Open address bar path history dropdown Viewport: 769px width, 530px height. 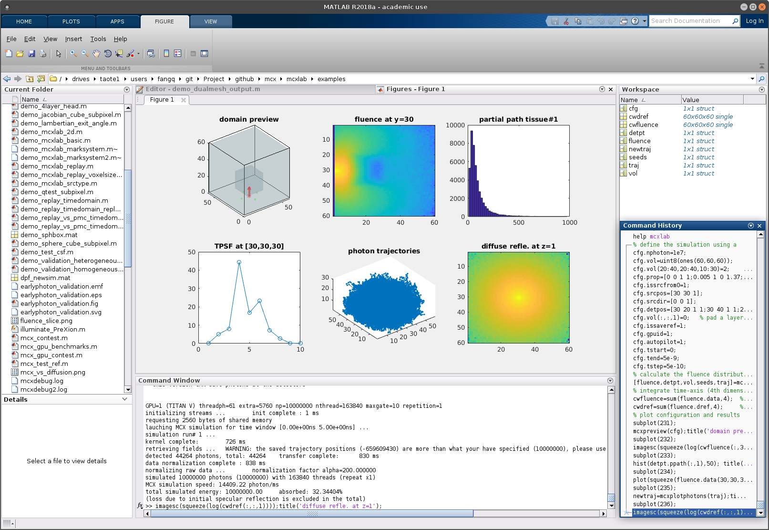coord(752,79)
